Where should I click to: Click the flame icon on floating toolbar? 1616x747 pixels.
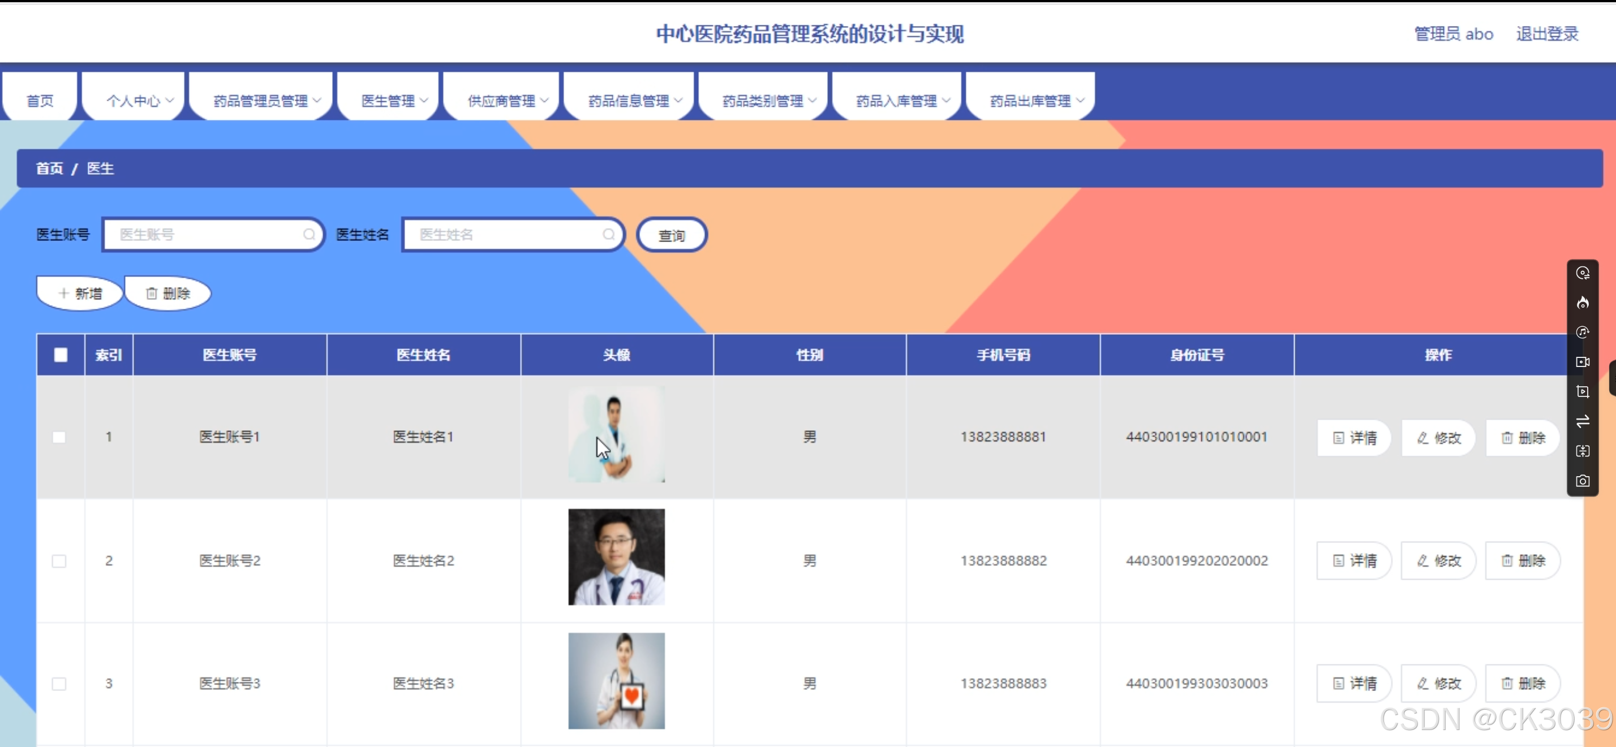click(x=1583, y=303)
